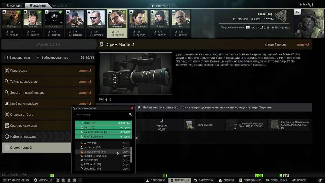Click the camera quest image
The width and height of the screenshot is (325, 183).
[x=135, y=74]
